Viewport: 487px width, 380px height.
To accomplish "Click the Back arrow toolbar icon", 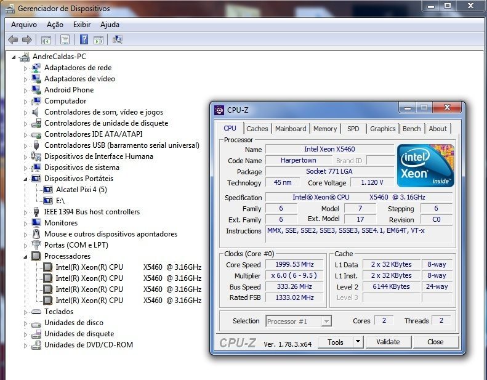I will click(x=13, y=39).
